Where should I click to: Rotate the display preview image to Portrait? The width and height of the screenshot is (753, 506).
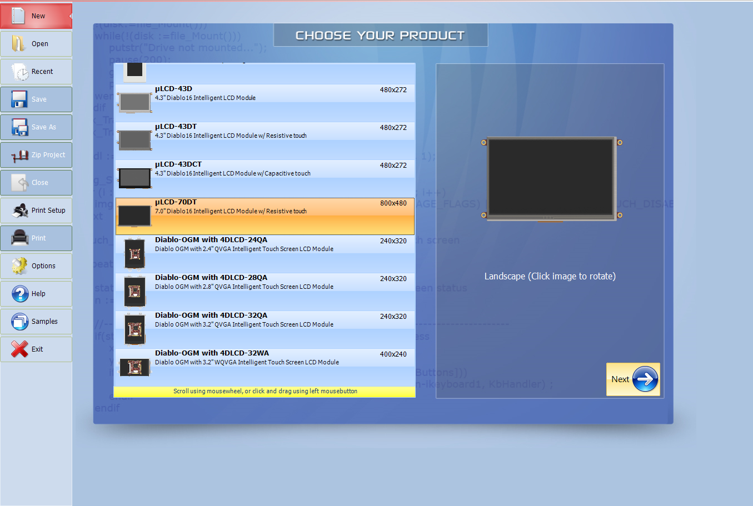550,178
